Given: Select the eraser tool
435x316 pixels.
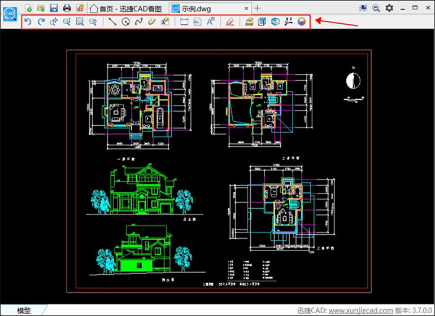Looking at the screenshot, I should click(230, 21).
